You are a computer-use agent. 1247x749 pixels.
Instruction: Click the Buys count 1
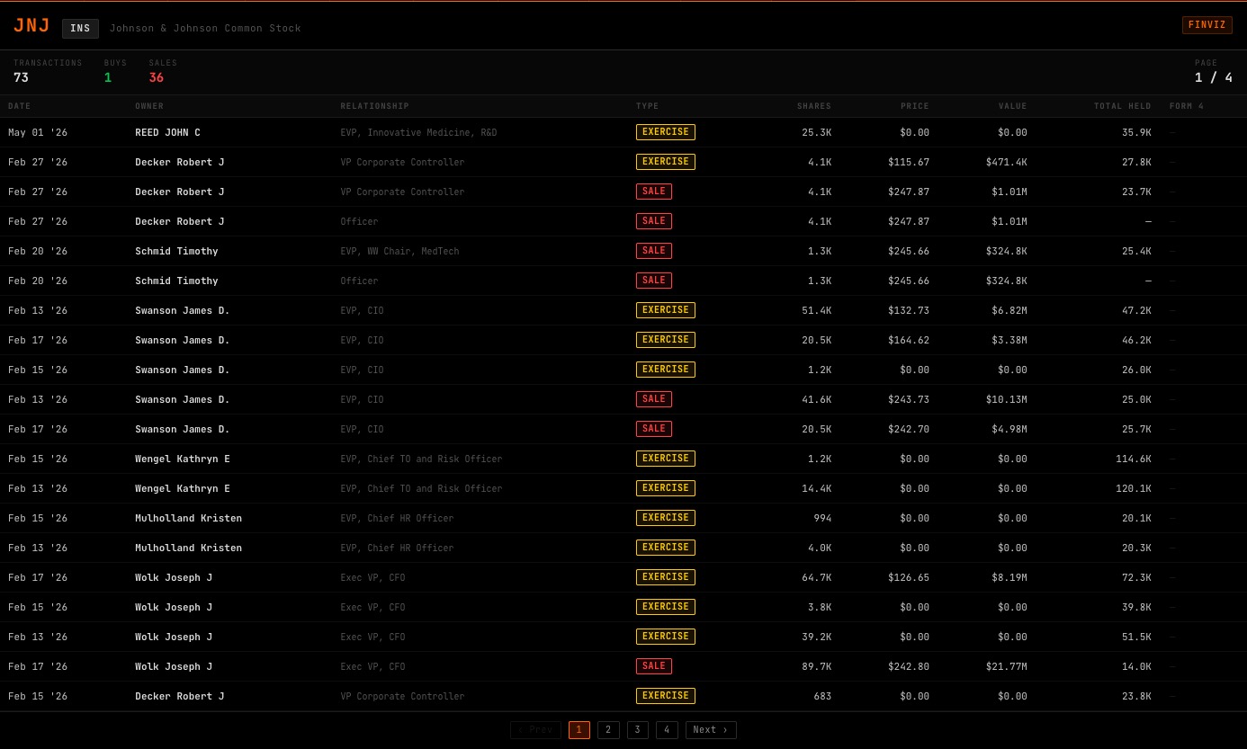tap(108, 77)
